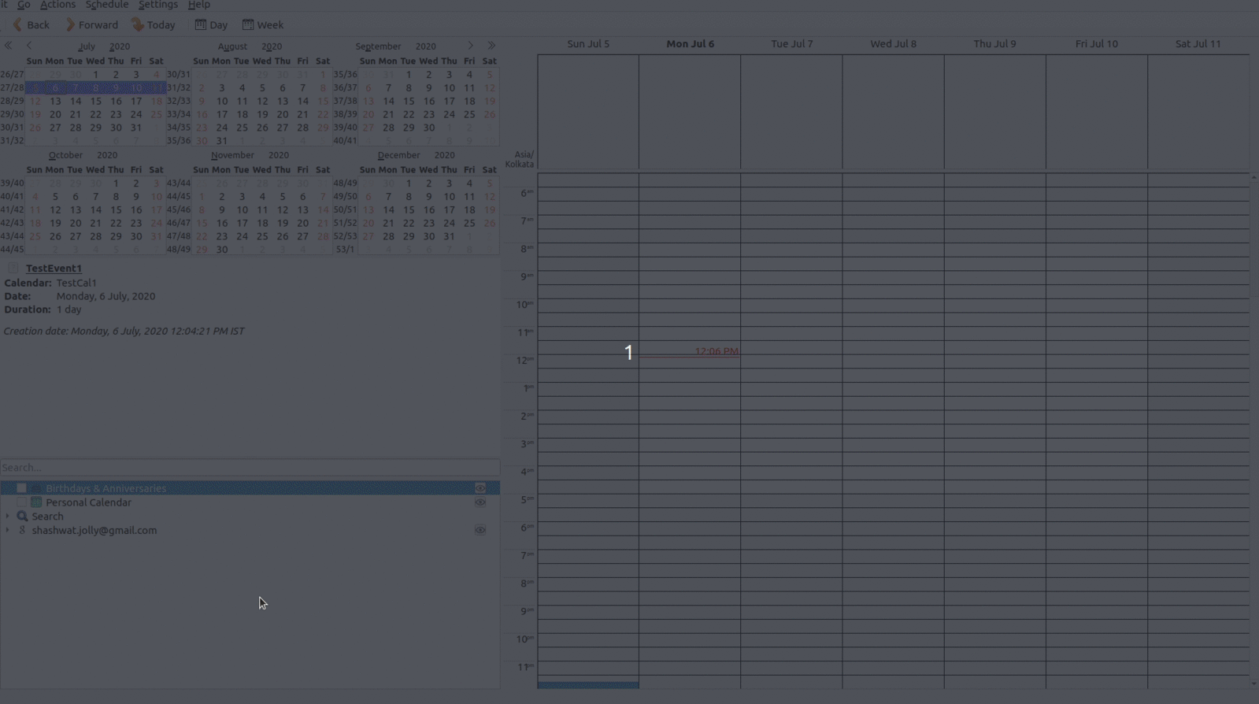Toggle eye icon for shashwat.jolly@gmail.com
This screenshot has width=1259, height=704.
480,531
